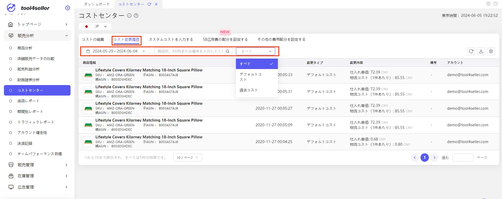Click 仕入れ単価: 0.68 CNY text
This screenshot has width=502, height=199.
pos(368,139)
